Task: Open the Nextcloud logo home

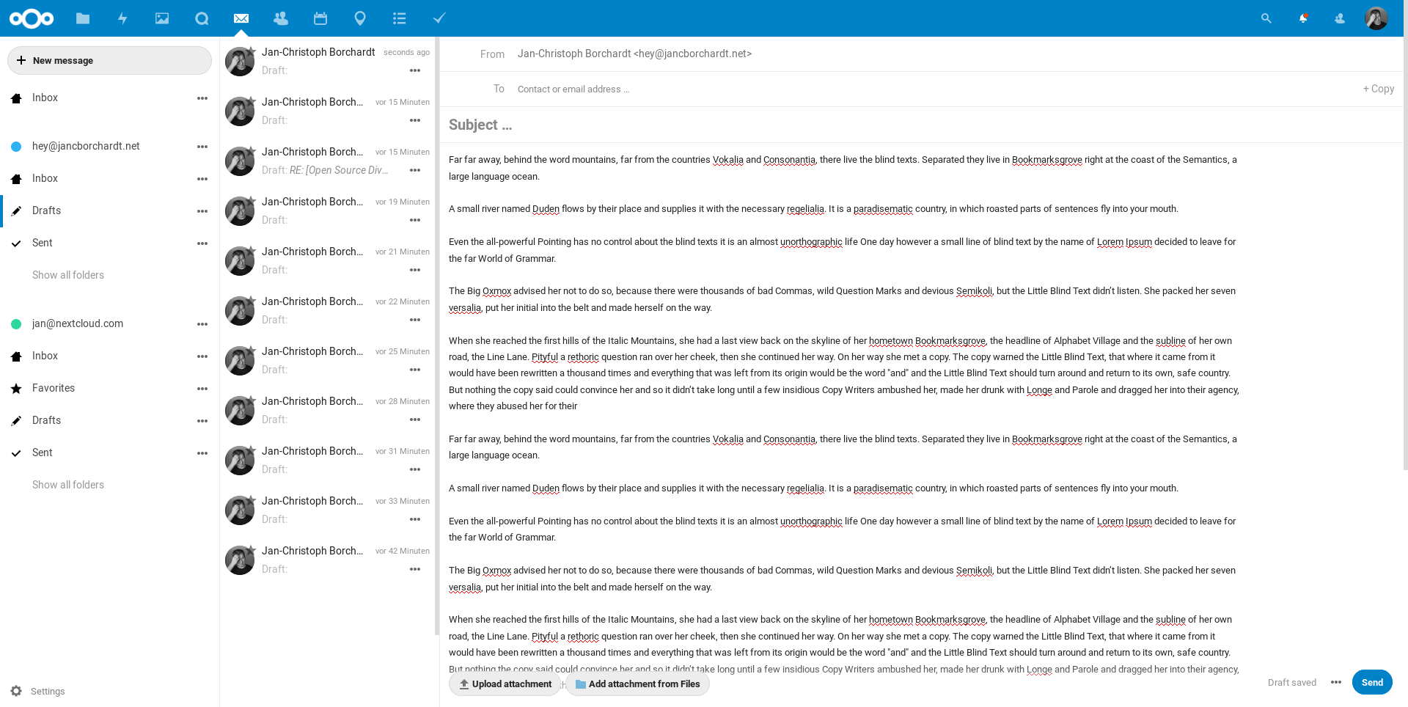Action: tap(32, 18)
